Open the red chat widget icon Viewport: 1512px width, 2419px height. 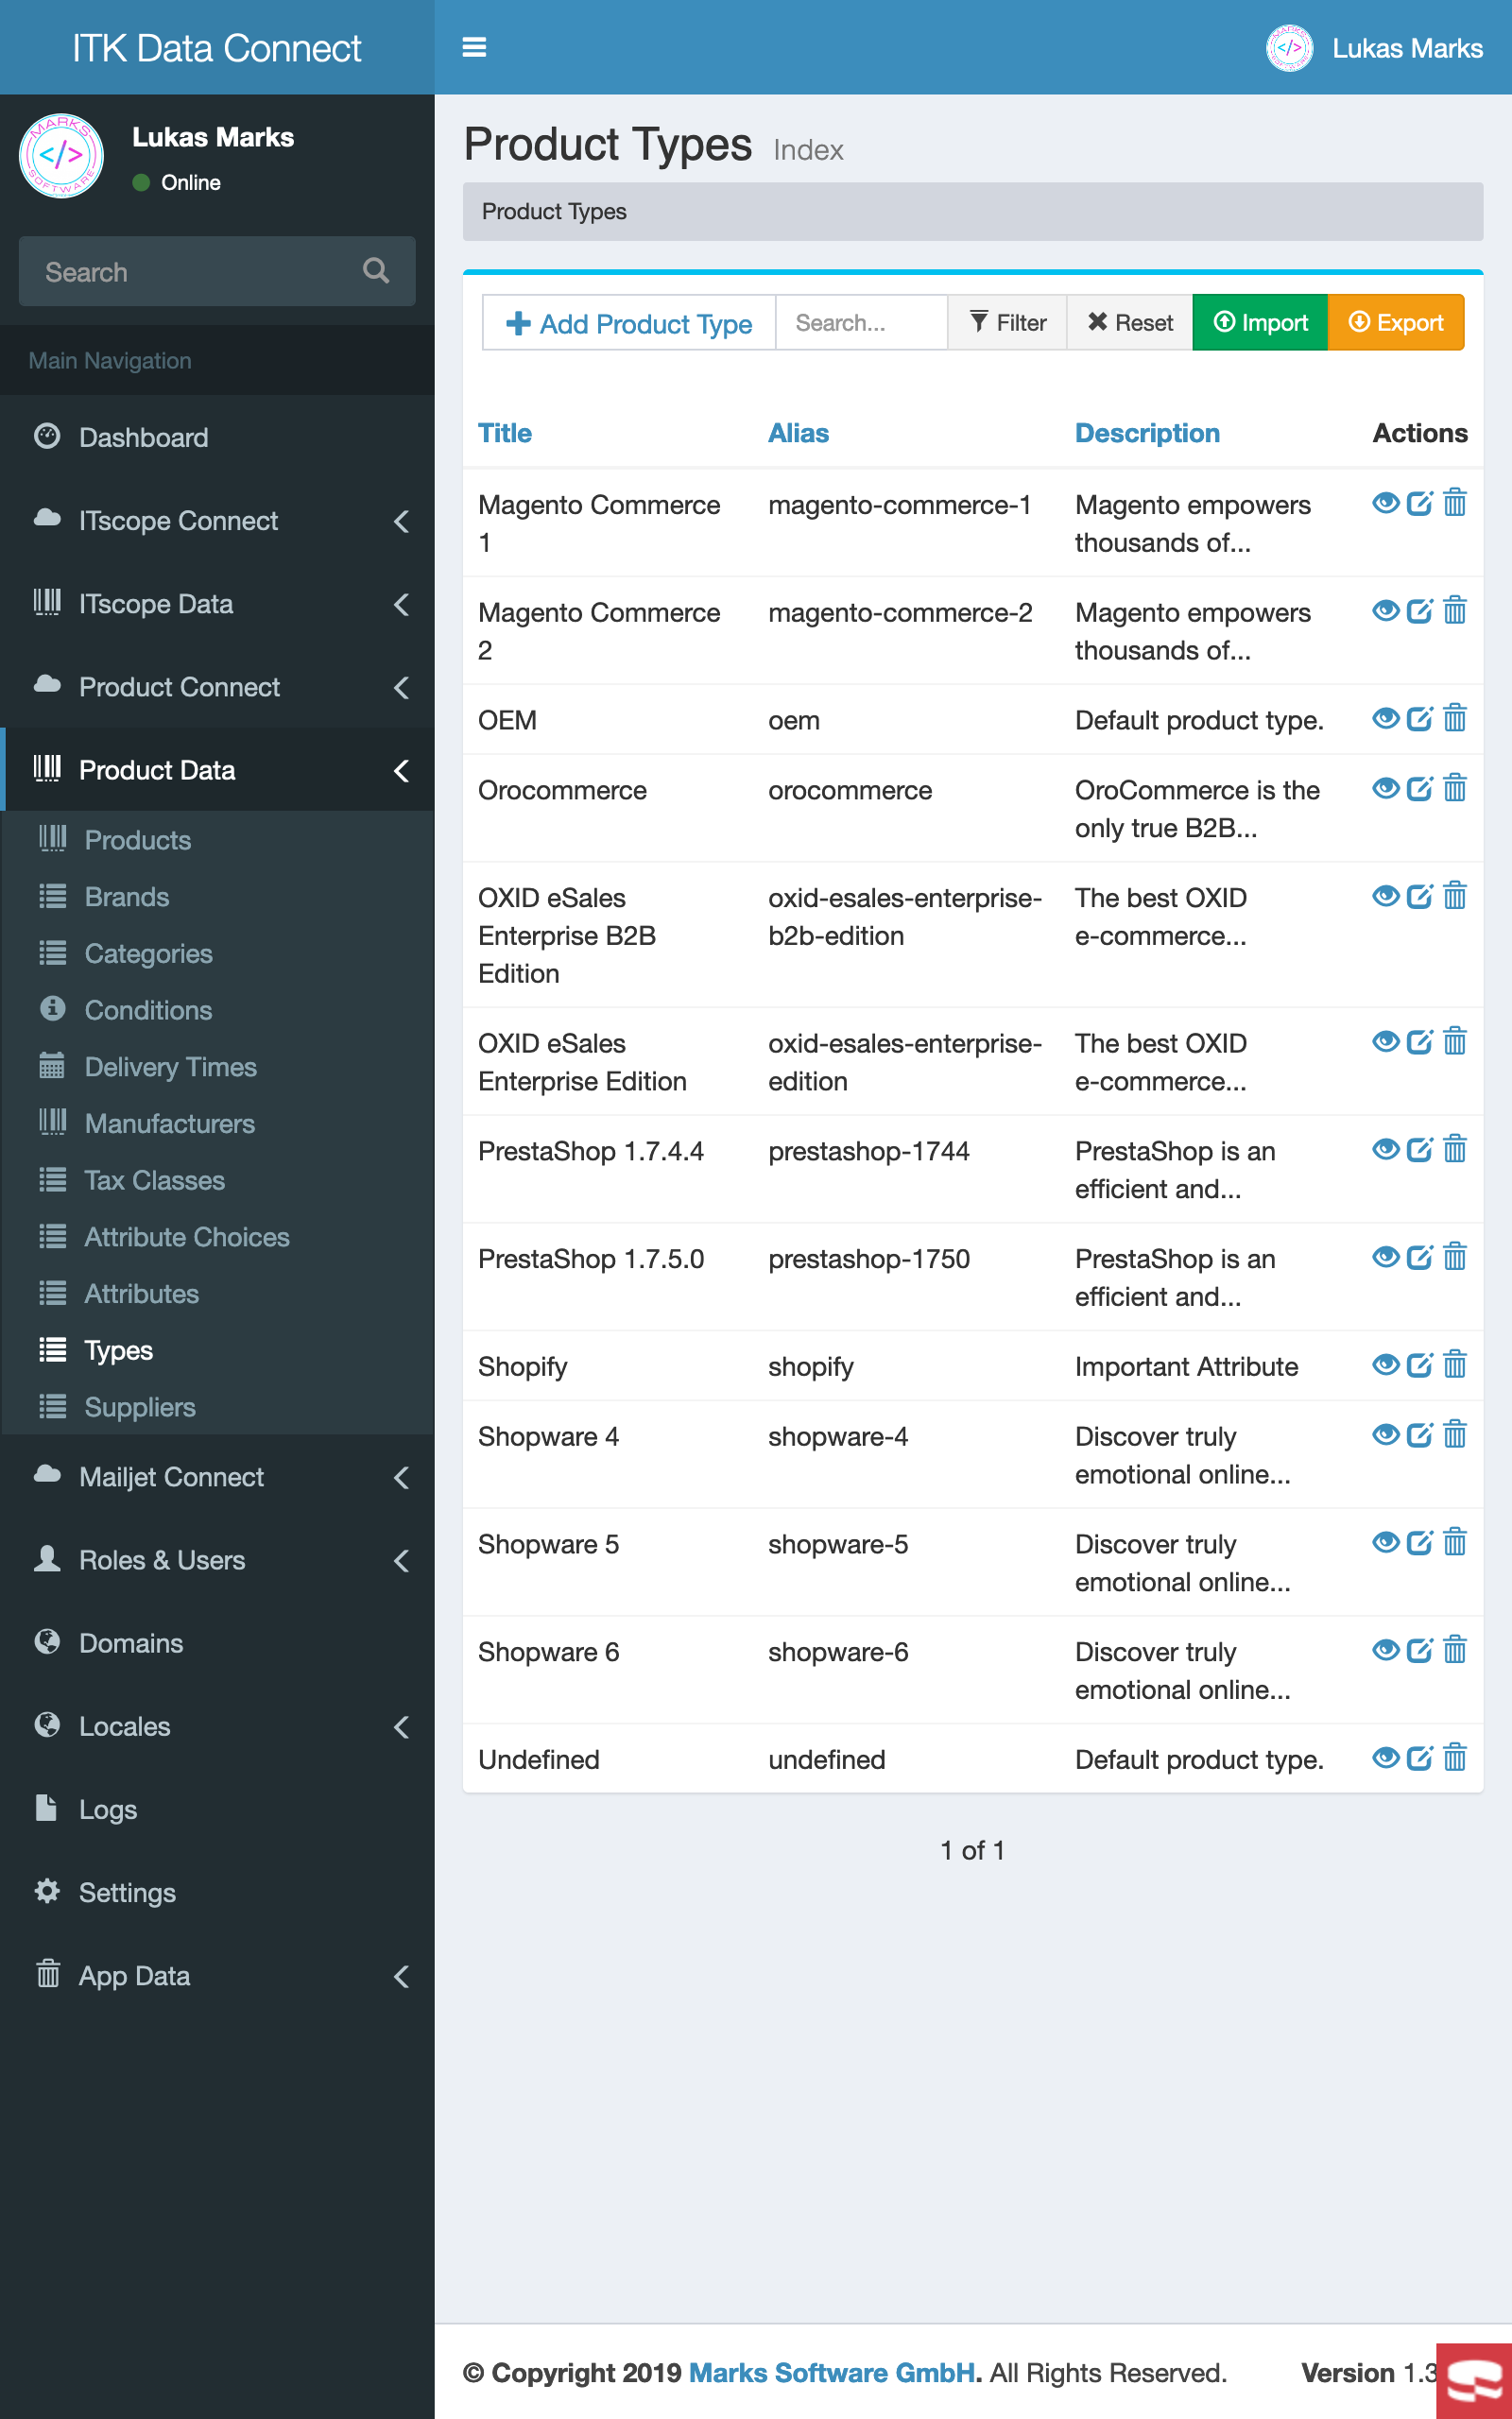click(x=1474, y=2381)
